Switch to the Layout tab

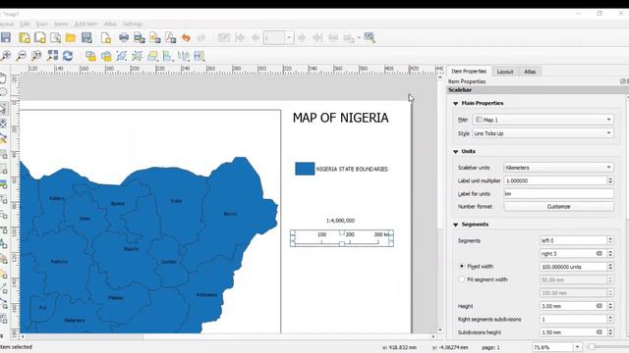click(505, 72)
